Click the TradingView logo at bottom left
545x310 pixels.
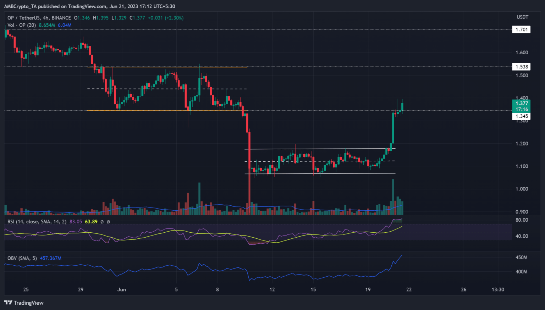[24, 303]
